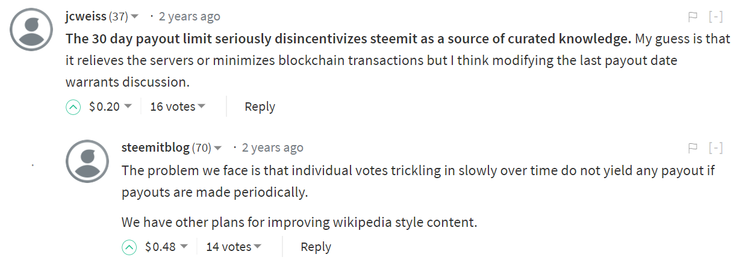Visit the steemitblog username link
Viewport: 754px width, 260px height.
[x=155, y=147]
